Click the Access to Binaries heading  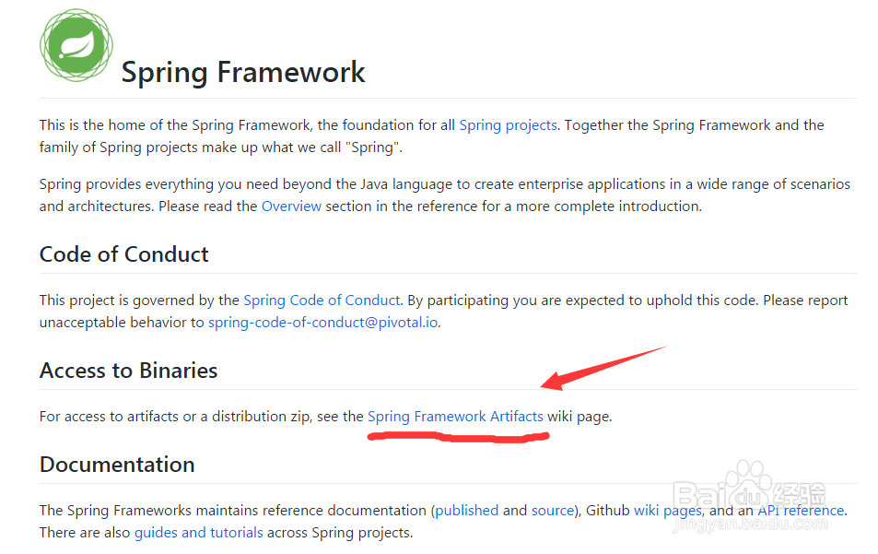click(129, 371)
